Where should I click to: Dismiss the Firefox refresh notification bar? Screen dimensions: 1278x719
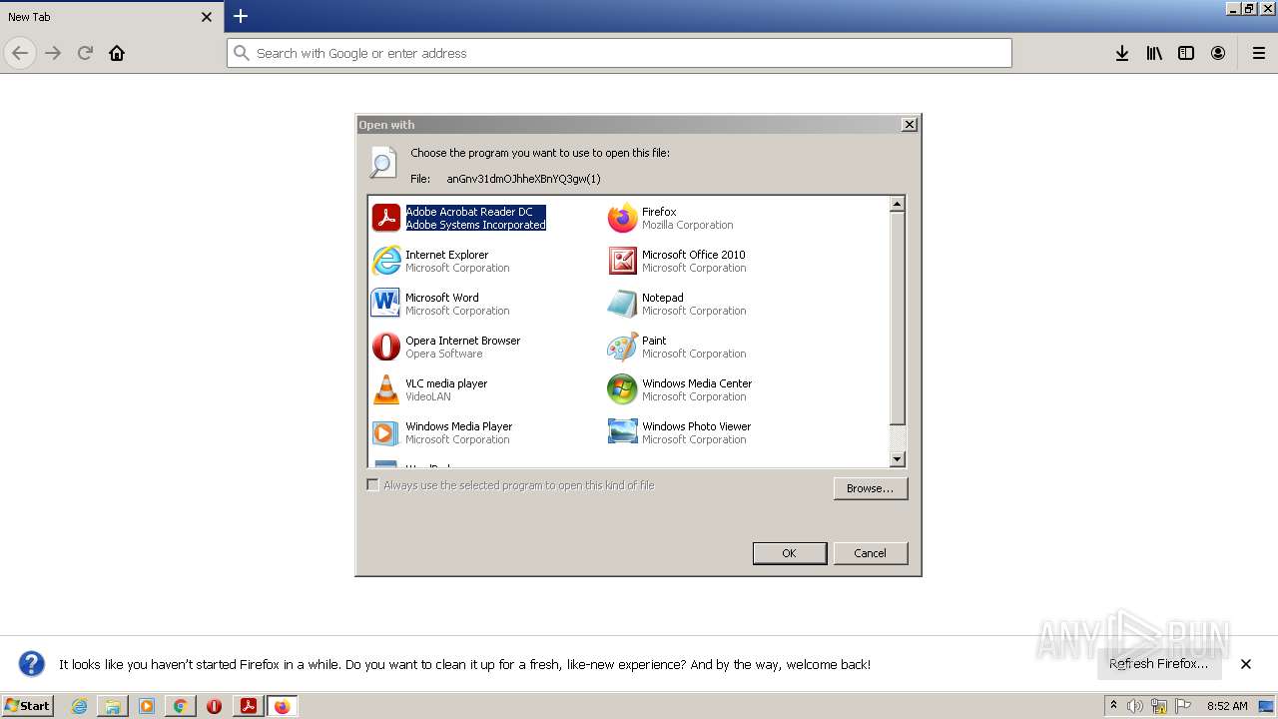(1246, 664)
